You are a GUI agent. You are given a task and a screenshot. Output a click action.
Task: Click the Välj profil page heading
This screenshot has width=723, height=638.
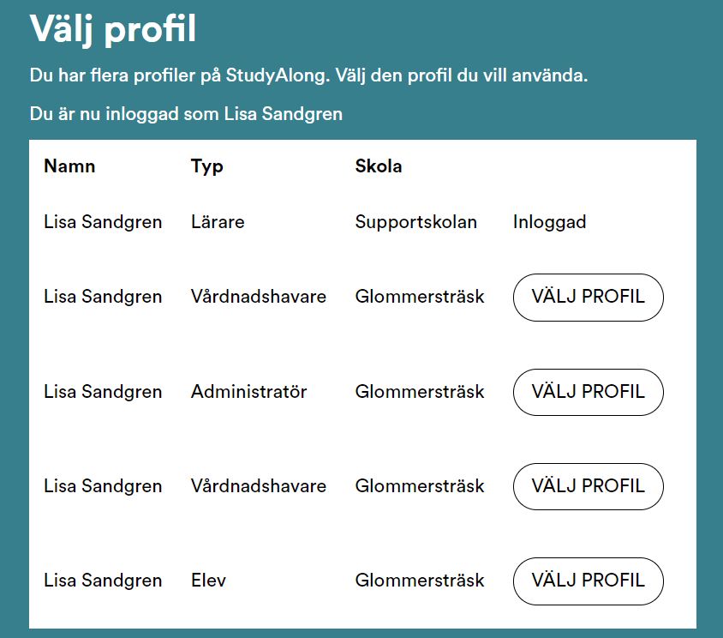pos(113,30)
